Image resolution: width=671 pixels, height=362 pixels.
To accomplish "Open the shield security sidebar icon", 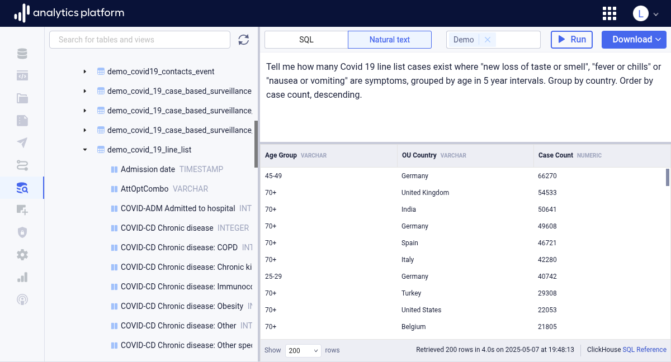I will coord(22,232).
